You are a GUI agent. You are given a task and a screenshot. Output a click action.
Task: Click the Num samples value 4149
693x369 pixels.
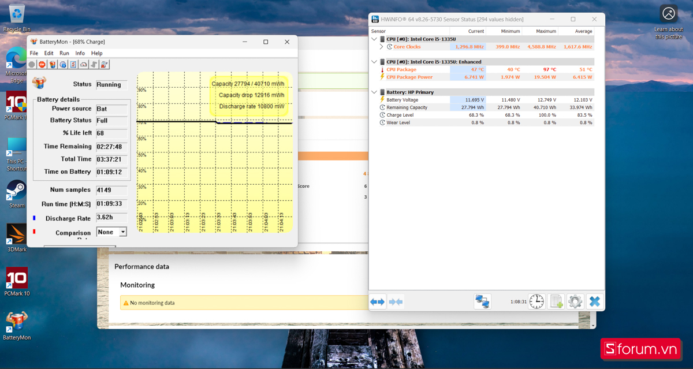coord(111,190)
